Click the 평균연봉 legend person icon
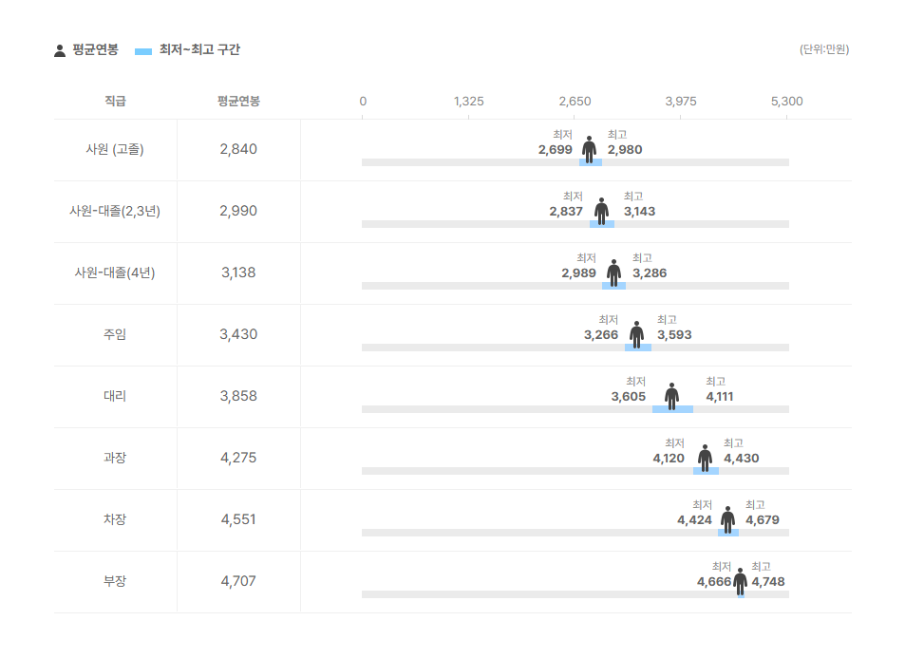The width and height of the screenshot is (905, 658). 60,50
